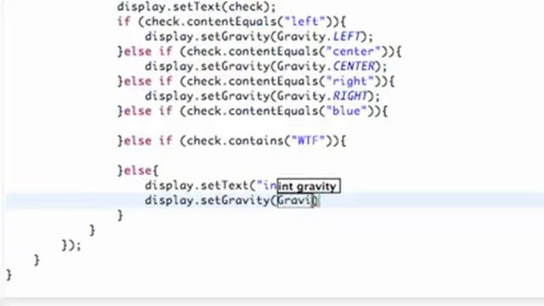The image size is (544, 306).
Task: Select Gravity.CENTER constant in code
Action: 326,66
